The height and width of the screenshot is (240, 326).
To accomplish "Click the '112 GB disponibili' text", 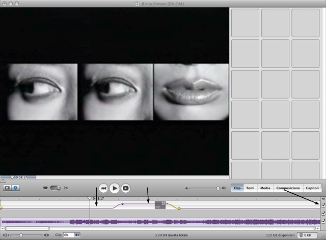I will click(x=280, y=235).
